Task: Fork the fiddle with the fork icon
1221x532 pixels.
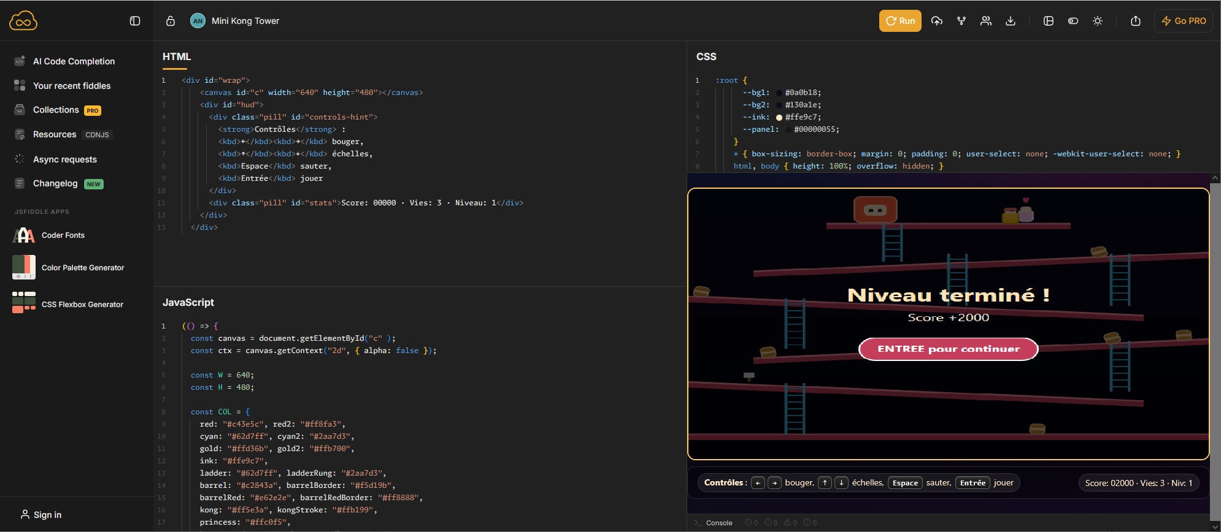Action: coord(961,21)
